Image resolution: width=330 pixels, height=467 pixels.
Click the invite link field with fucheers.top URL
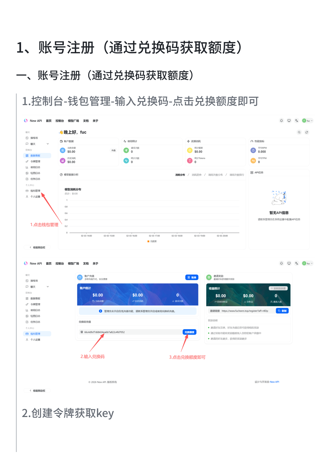point(242,311)
